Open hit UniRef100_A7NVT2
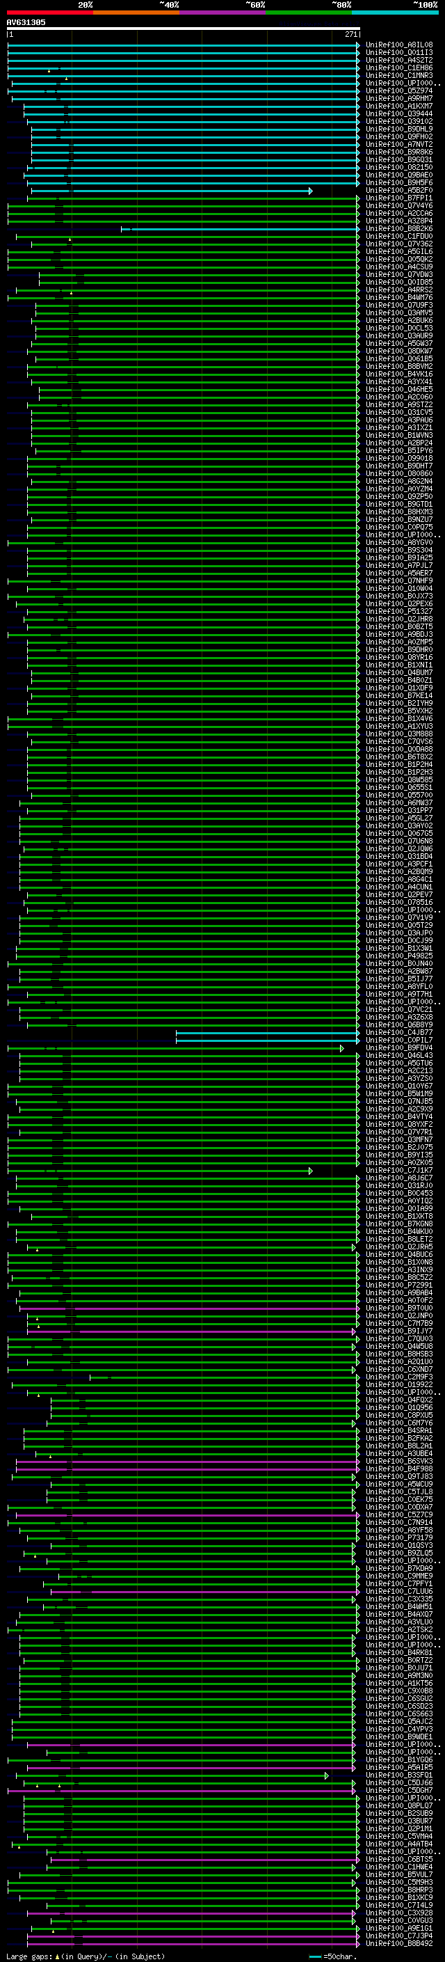 point(398,144)
